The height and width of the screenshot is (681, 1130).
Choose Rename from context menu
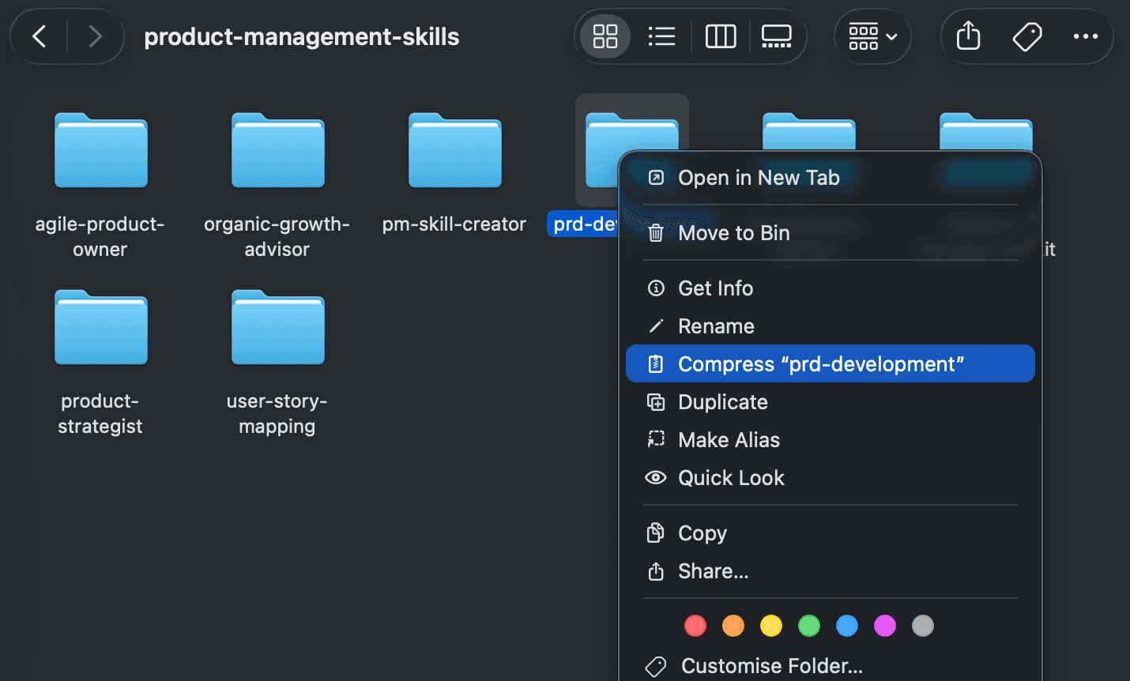830,326
